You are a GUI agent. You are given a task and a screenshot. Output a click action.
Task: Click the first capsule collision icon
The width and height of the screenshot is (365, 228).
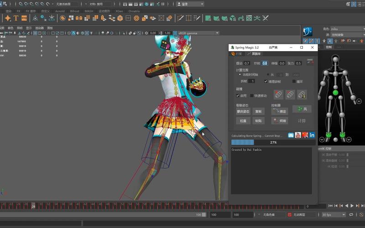(278, 95)
